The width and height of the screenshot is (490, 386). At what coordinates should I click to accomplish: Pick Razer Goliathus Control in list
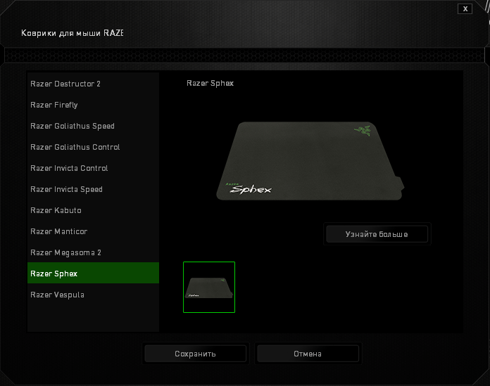93,147
